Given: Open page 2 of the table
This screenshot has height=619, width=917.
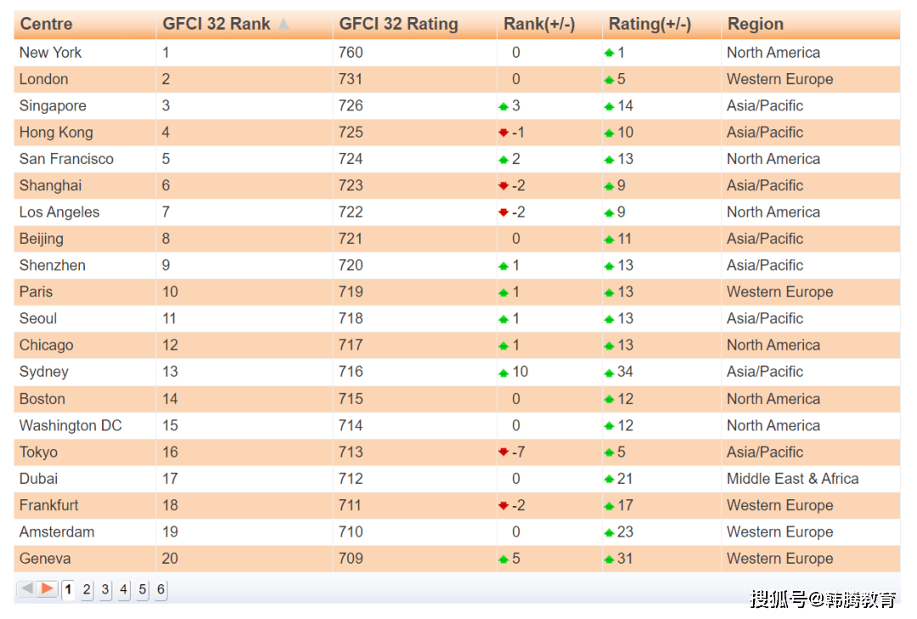Looking at the screenshot, I should pyautogui.click(x=87, y=589).
